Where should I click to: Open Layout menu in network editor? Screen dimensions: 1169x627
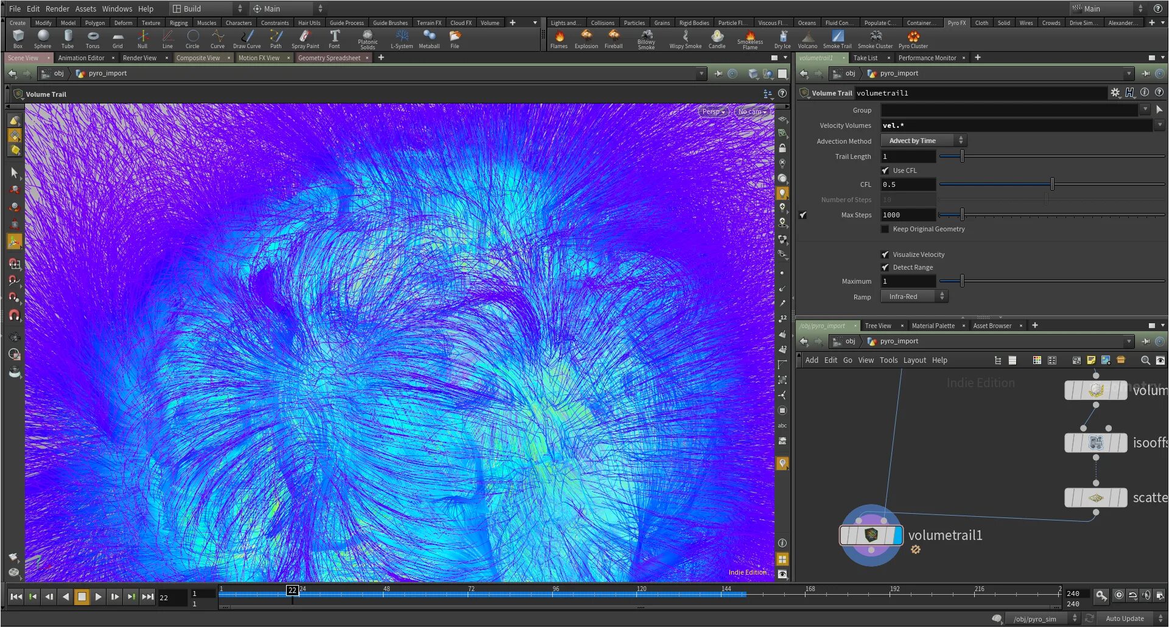914,360
